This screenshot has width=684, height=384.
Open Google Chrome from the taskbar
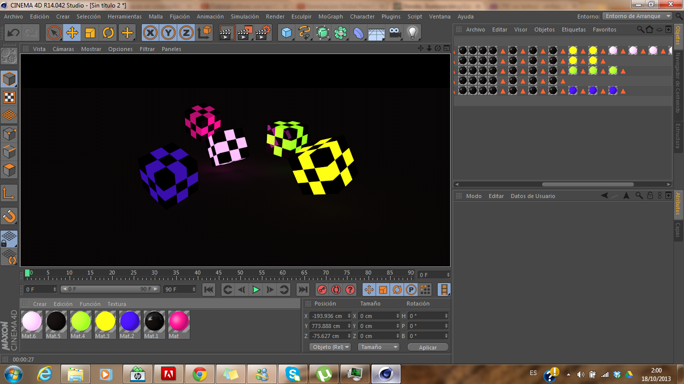(x=200, y=374)
